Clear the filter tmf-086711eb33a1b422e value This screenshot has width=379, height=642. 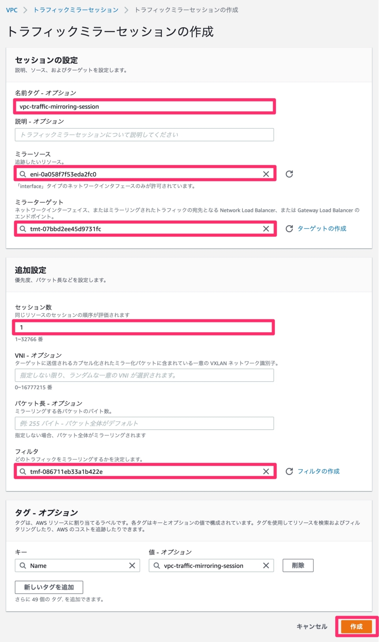point(266,471)
